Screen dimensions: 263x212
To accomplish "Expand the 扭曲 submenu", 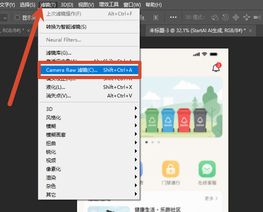I will click(89, 144).
